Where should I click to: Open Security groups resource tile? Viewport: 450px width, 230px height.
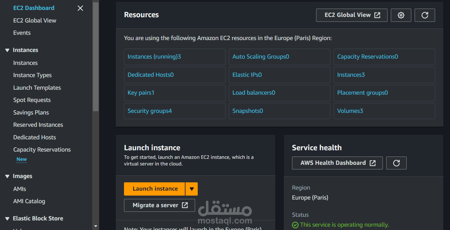click(175, 111)
